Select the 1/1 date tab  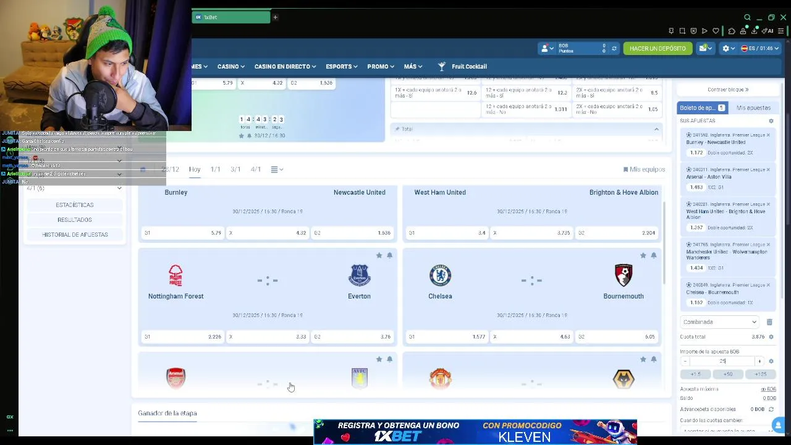pos(215,169)
